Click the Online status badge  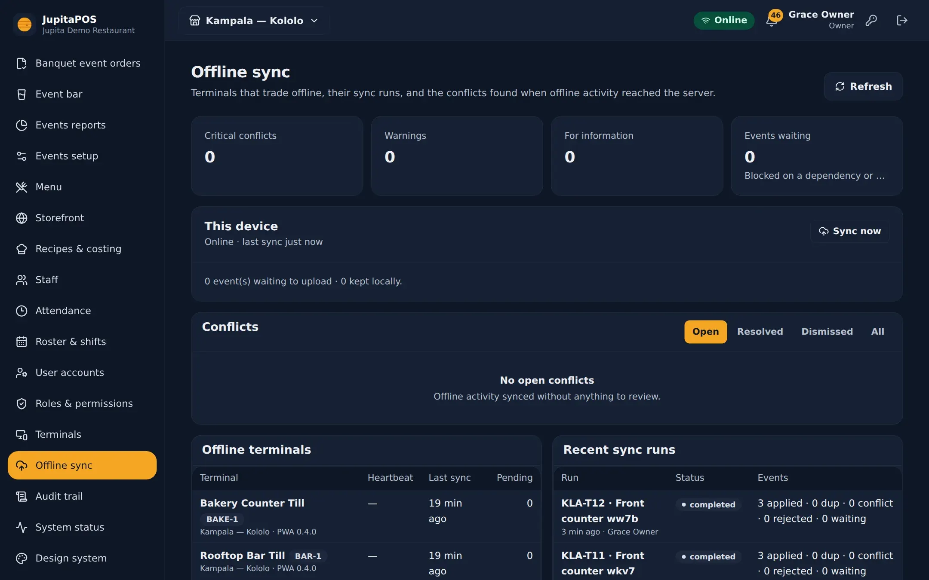click(724, 20)
